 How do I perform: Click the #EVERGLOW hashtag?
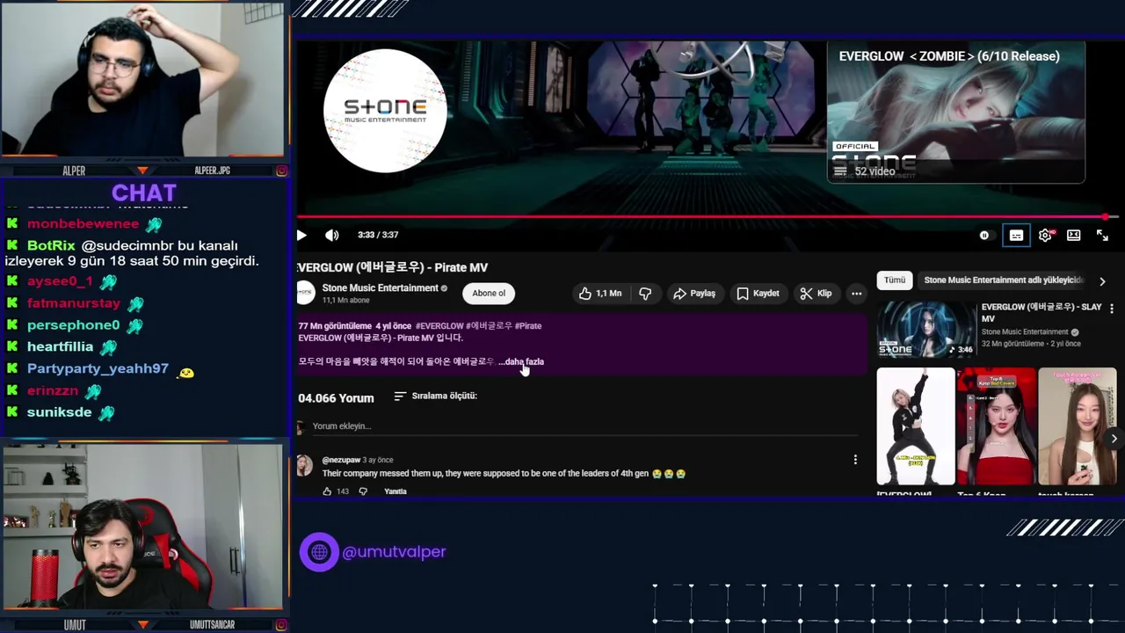[x=439, y=326]
